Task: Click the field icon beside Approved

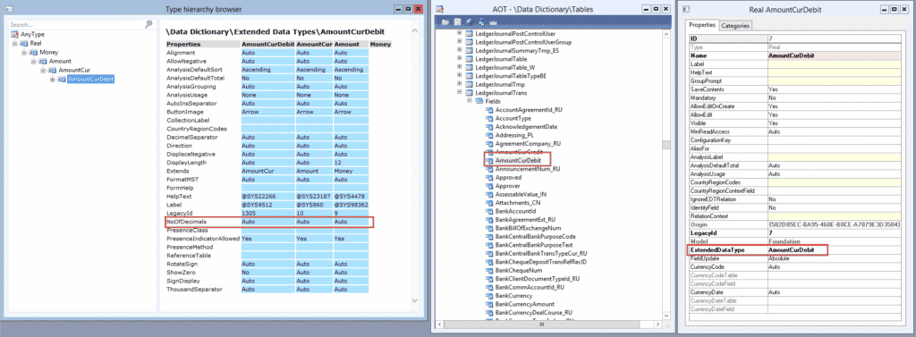Action: pyautogui.click(x=489, y=177)
